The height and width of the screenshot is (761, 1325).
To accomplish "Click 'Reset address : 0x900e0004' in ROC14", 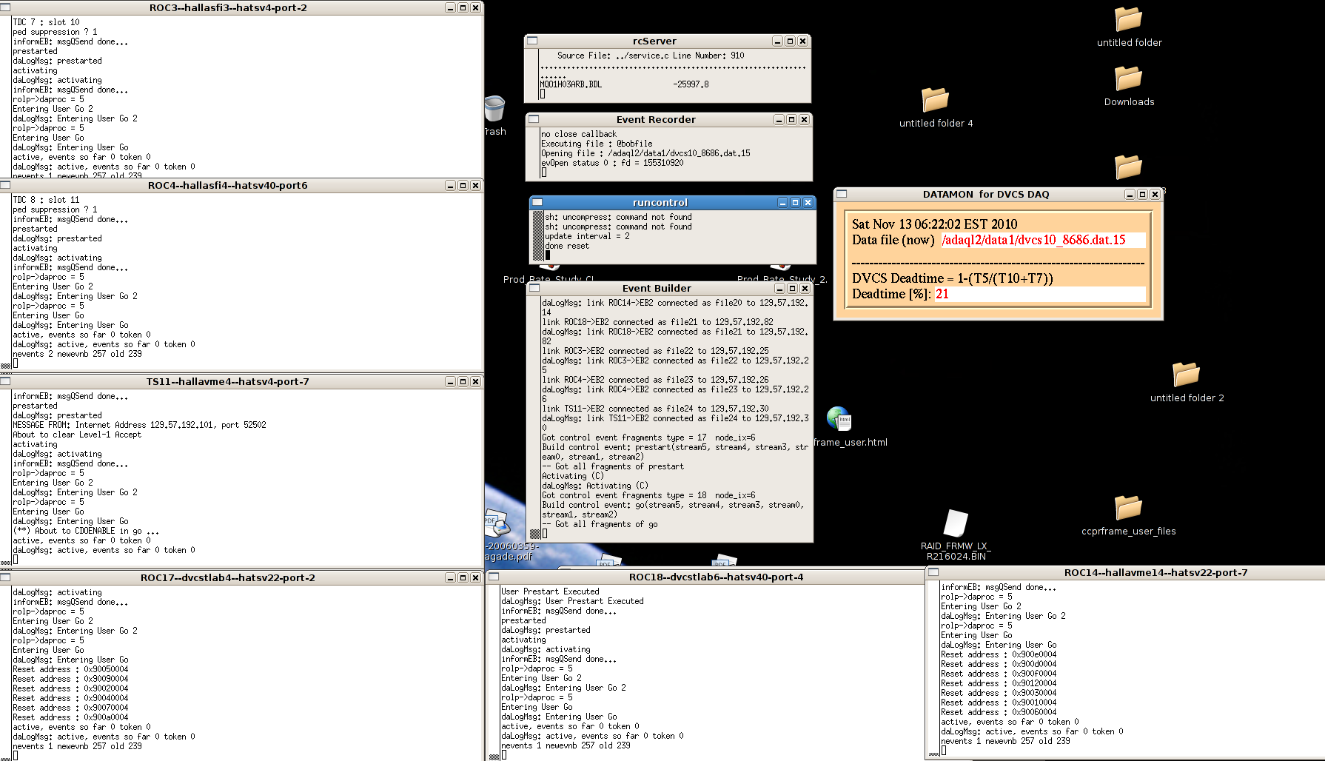I will click(x=999, y=654).
